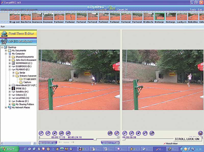The width and height of the screenshot is (204, 152).
Task: Click the clear brush icon under the result preview
Action: [x=152, y=133]
